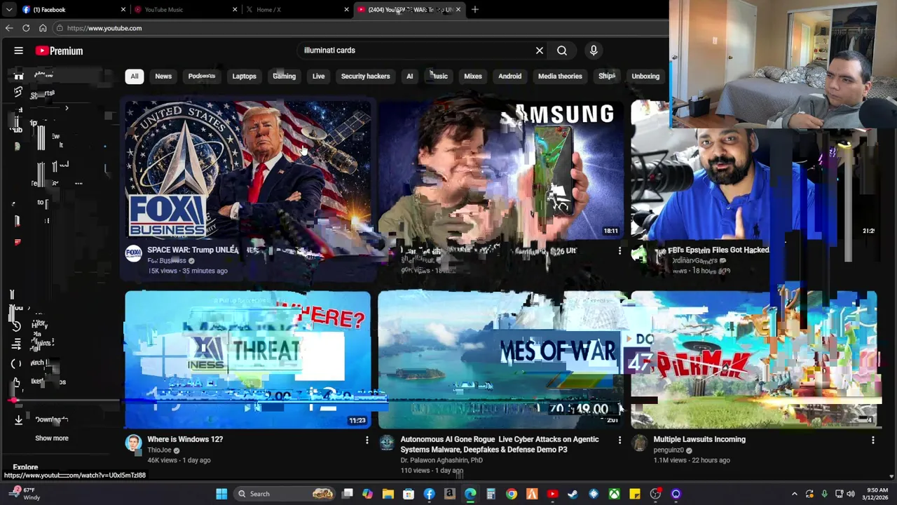Image resolution: width=897 pixels, height=505 pixels.
Task: Open File Explorer from the taskbar
Action: point(388,494)
